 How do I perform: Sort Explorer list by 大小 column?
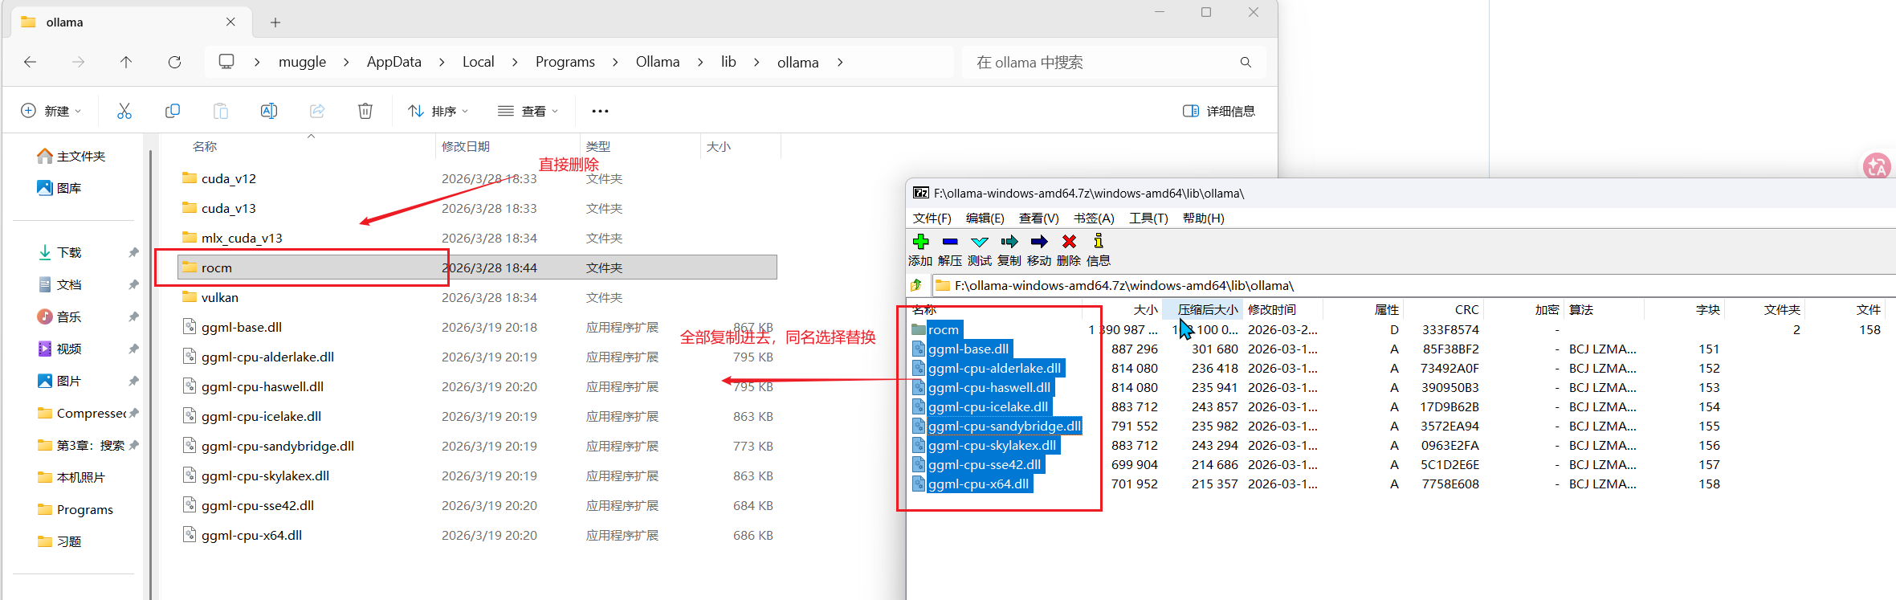[740, 146]
